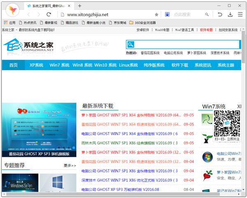Select the Linux系统 navigation tab
This screenshot has width=247, height=198.
click(x=128, y=65)
